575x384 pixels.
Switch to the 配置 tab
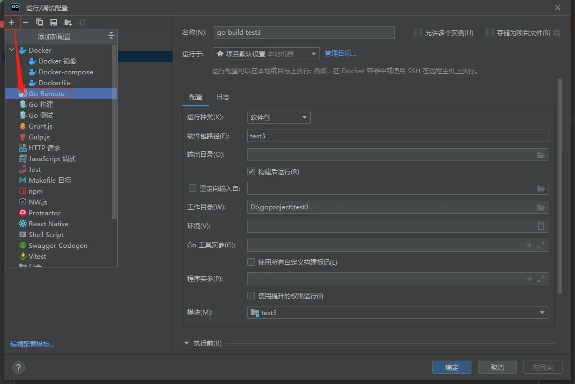[x=196, y=97]
